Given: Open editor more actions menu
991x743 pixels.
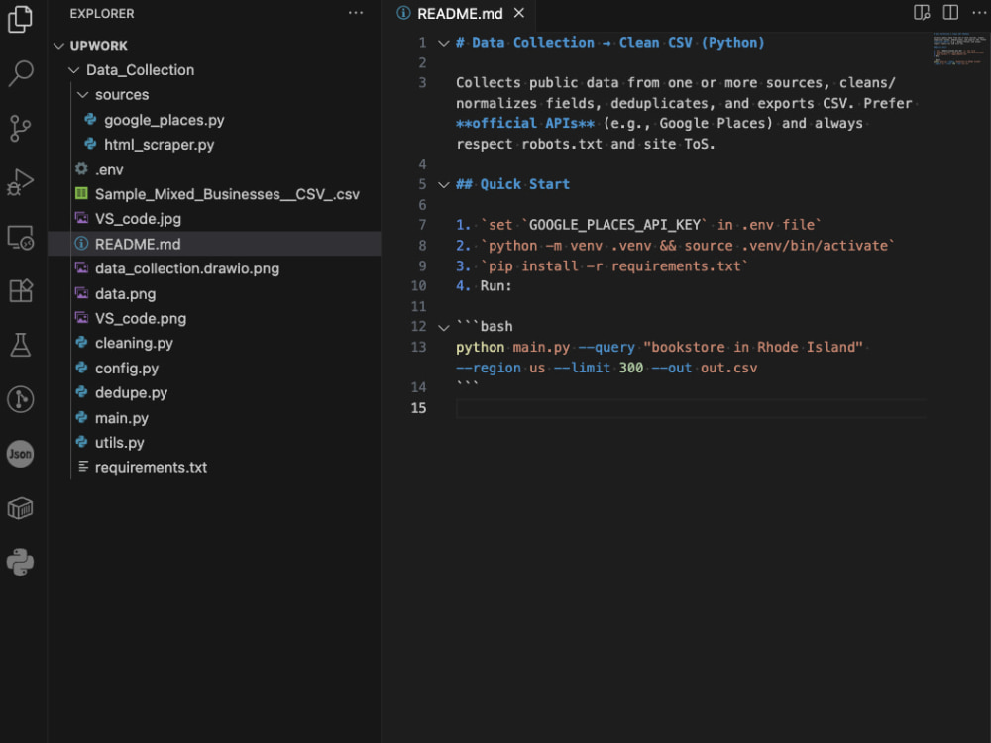Looking at the screenshot, I should click(x=979, y=13).
